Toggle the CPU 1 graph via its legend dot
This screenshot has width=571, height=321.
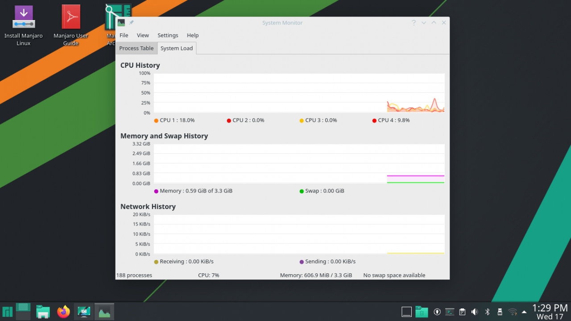pyautogui.click(x=155, y=120)
